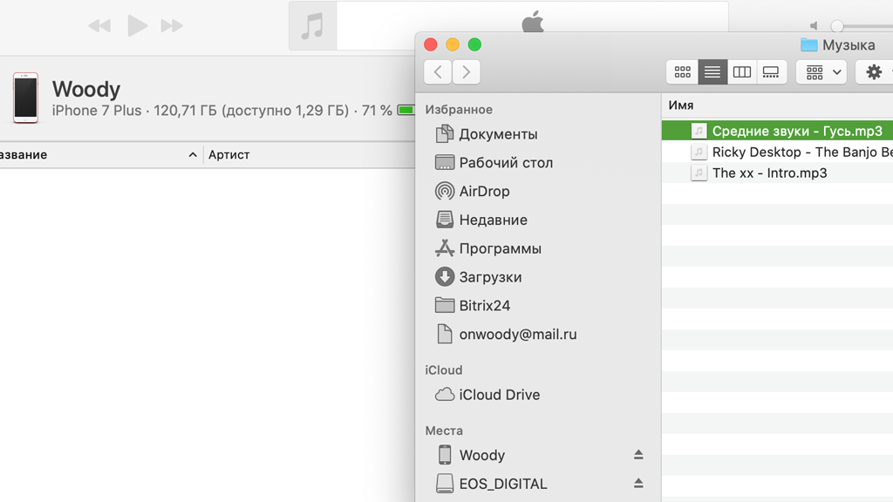The width and height of the screenshot is (893, 502).
Task: Click the rewind button in iTunes
Action: pos(99,25)
